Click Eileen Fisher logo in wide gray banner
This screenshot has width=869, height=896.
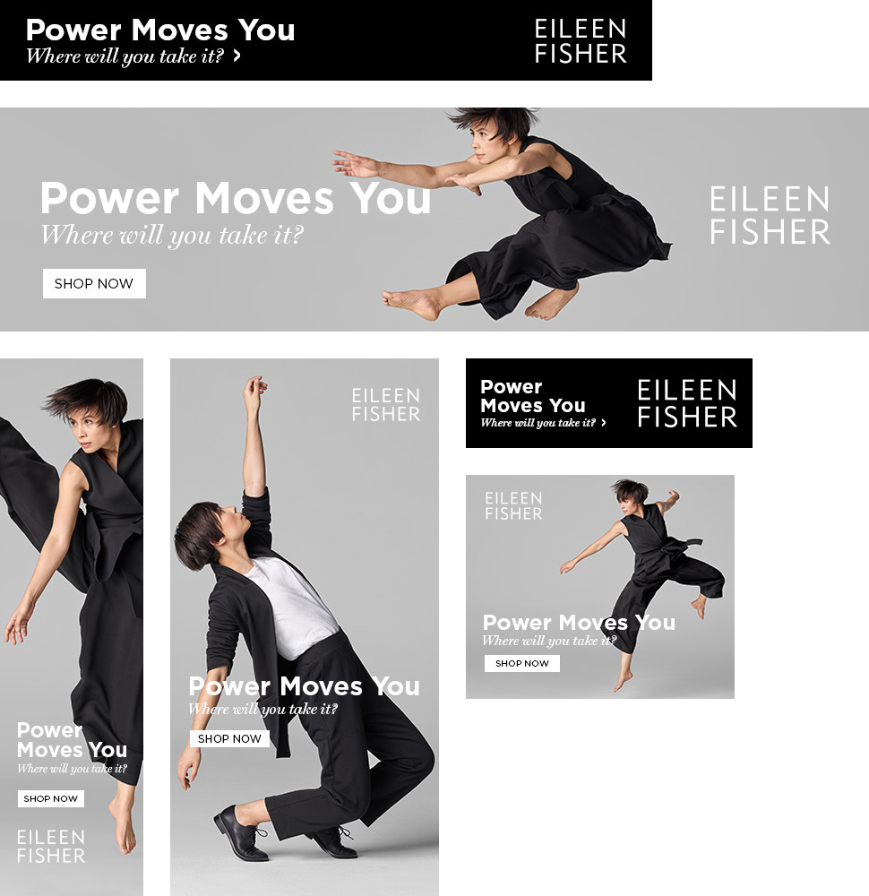coord(770,215)
